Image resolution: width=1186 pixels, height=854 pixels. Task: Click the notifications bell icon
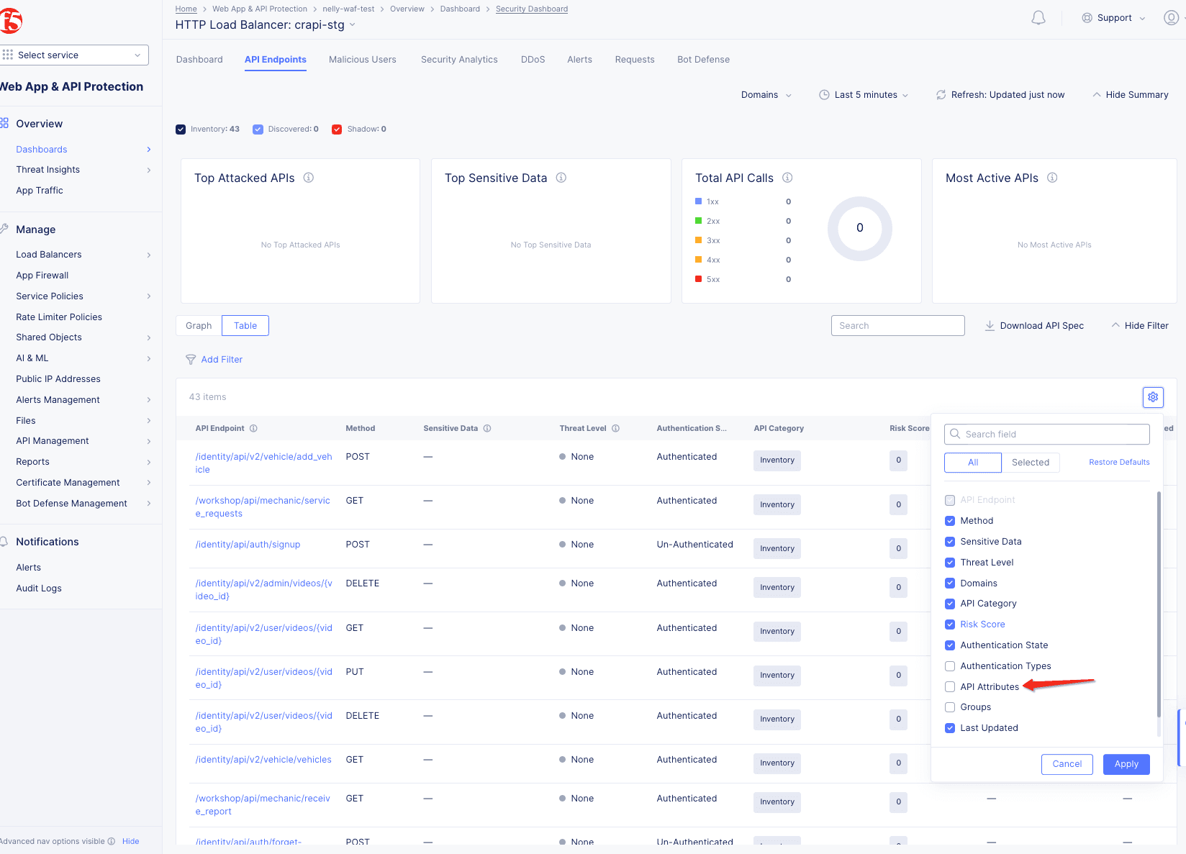pos(1038,17)
